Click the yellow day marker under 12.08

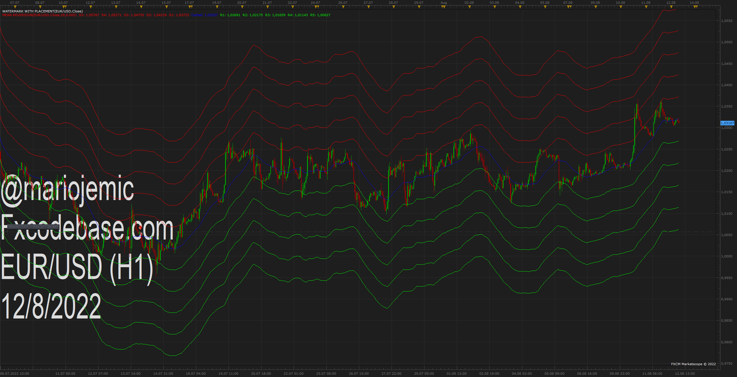pos(671,7)
